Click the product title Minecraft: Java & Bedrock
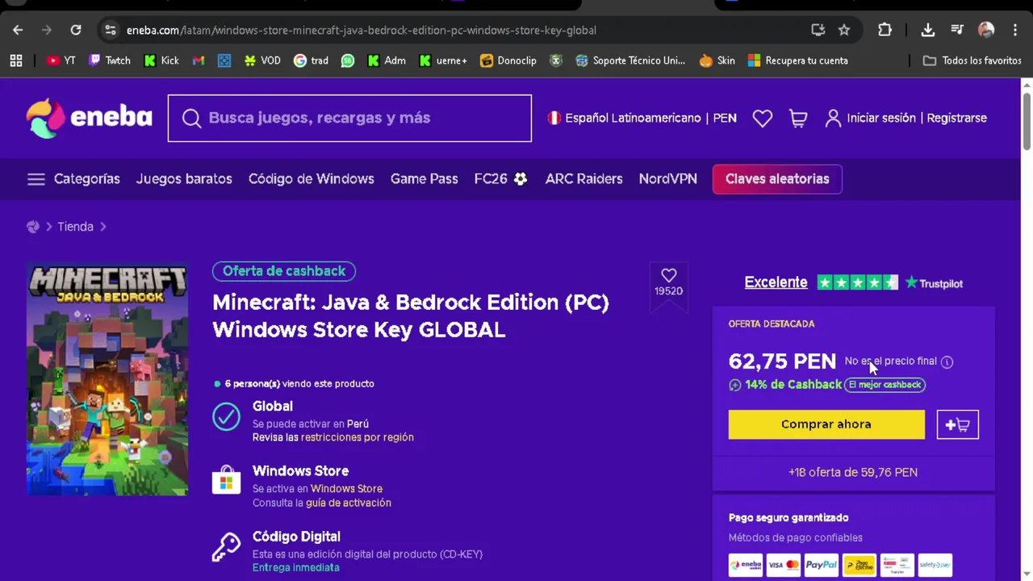This screenshot has width=1033, height=581. (411, 316)
